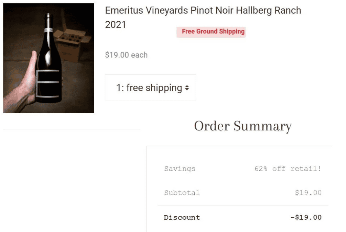
Task: Click the bottle neck foil in photo
Action: [x=49, y=24]
